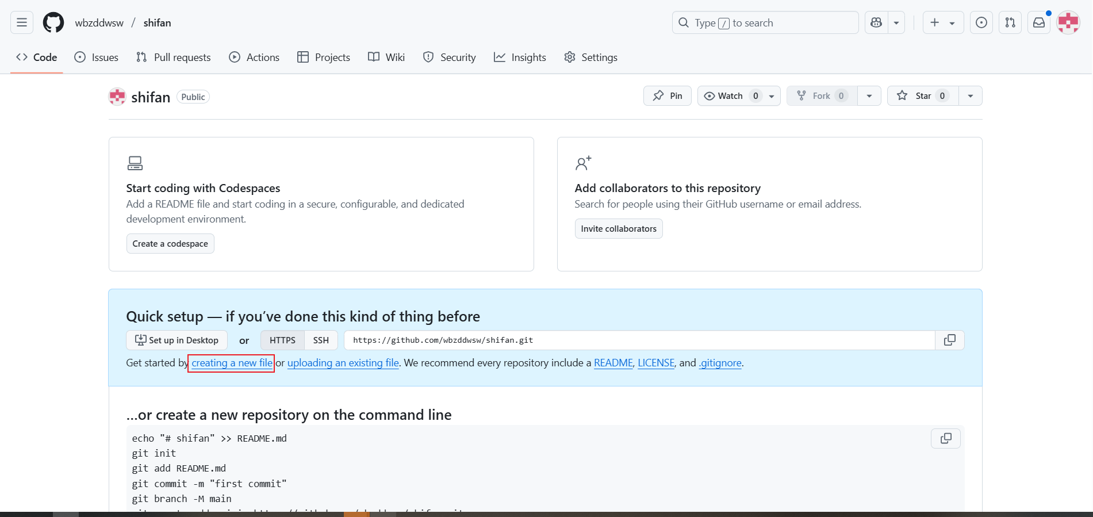Open the Create new plus menu
Screen dimensions: 1093x517
(943, 22)
